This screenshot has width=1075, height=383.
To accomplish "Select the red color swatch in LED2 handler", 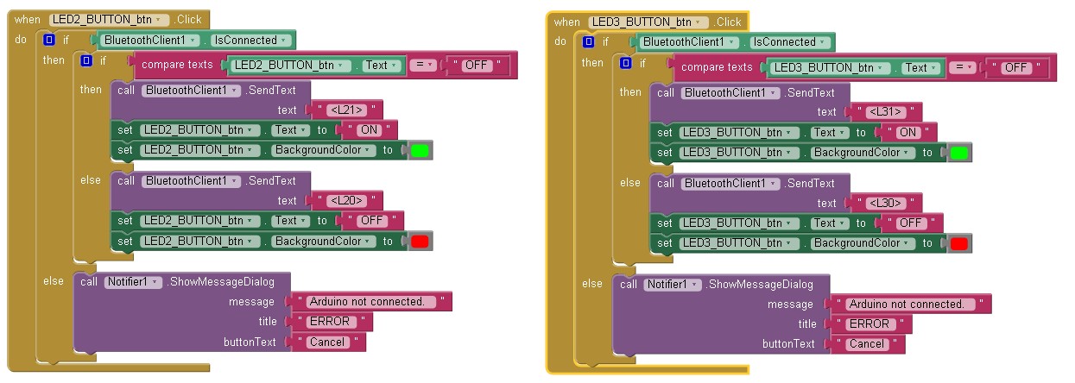I will [x=421, y=242].
